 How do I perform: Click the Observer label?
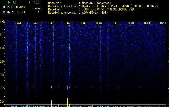coord(55,3)
